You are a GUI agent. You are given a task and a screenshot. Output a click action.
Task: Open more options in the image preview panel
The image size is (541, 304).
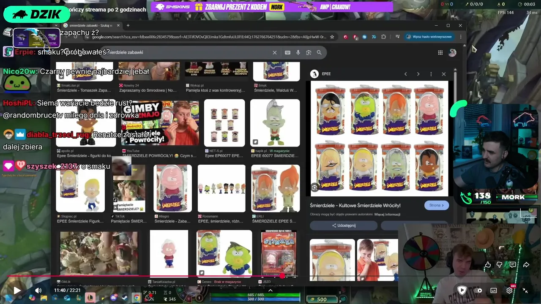[431, 74]
